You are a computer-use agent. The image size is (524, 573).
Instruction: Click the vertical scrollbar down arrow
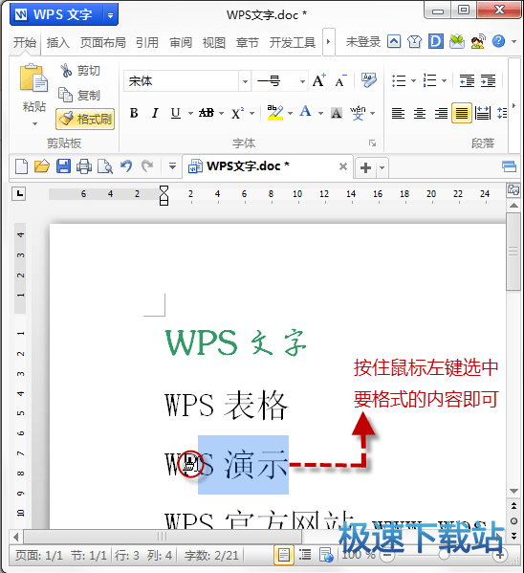513,491
